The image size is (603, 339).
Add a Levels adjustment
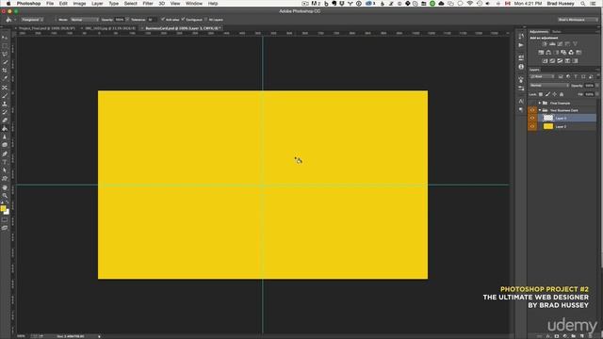(x=552, y=44)
